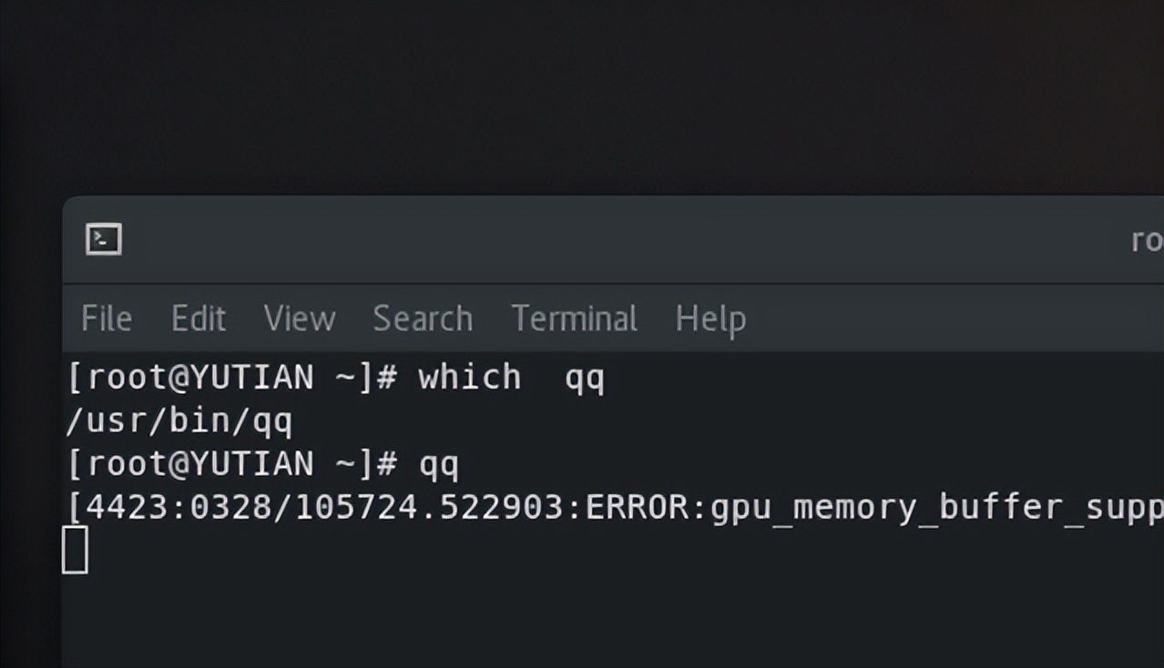Click the terminal emblem icon in the titlebar
Viewport: 1164px width, 668px height.
(x=103, y=238)
